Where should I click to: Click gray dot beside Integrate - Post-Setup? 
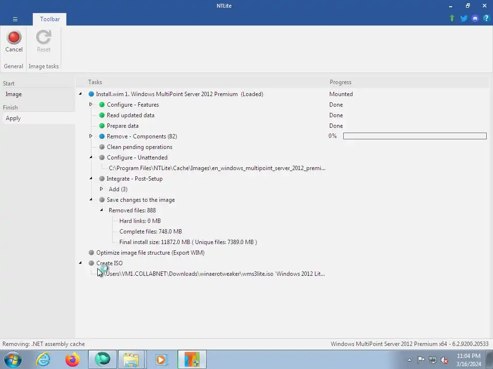tap(102, 179)
